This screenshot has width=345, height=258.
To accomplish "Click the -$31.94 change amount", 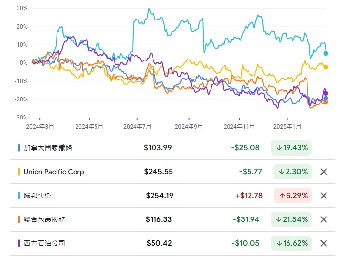I will [x=246, y=219].
